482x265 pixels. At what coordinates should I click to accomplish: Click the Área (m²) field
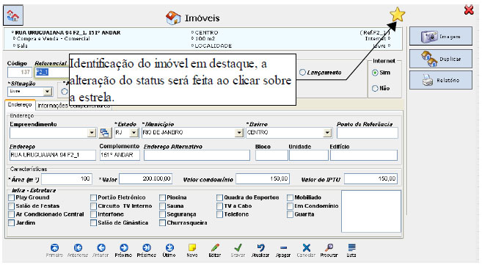[x=67, y=179]
